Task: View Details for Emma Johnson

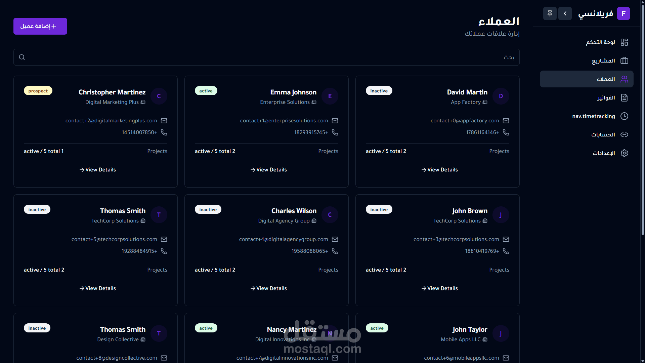Action: 269,170
